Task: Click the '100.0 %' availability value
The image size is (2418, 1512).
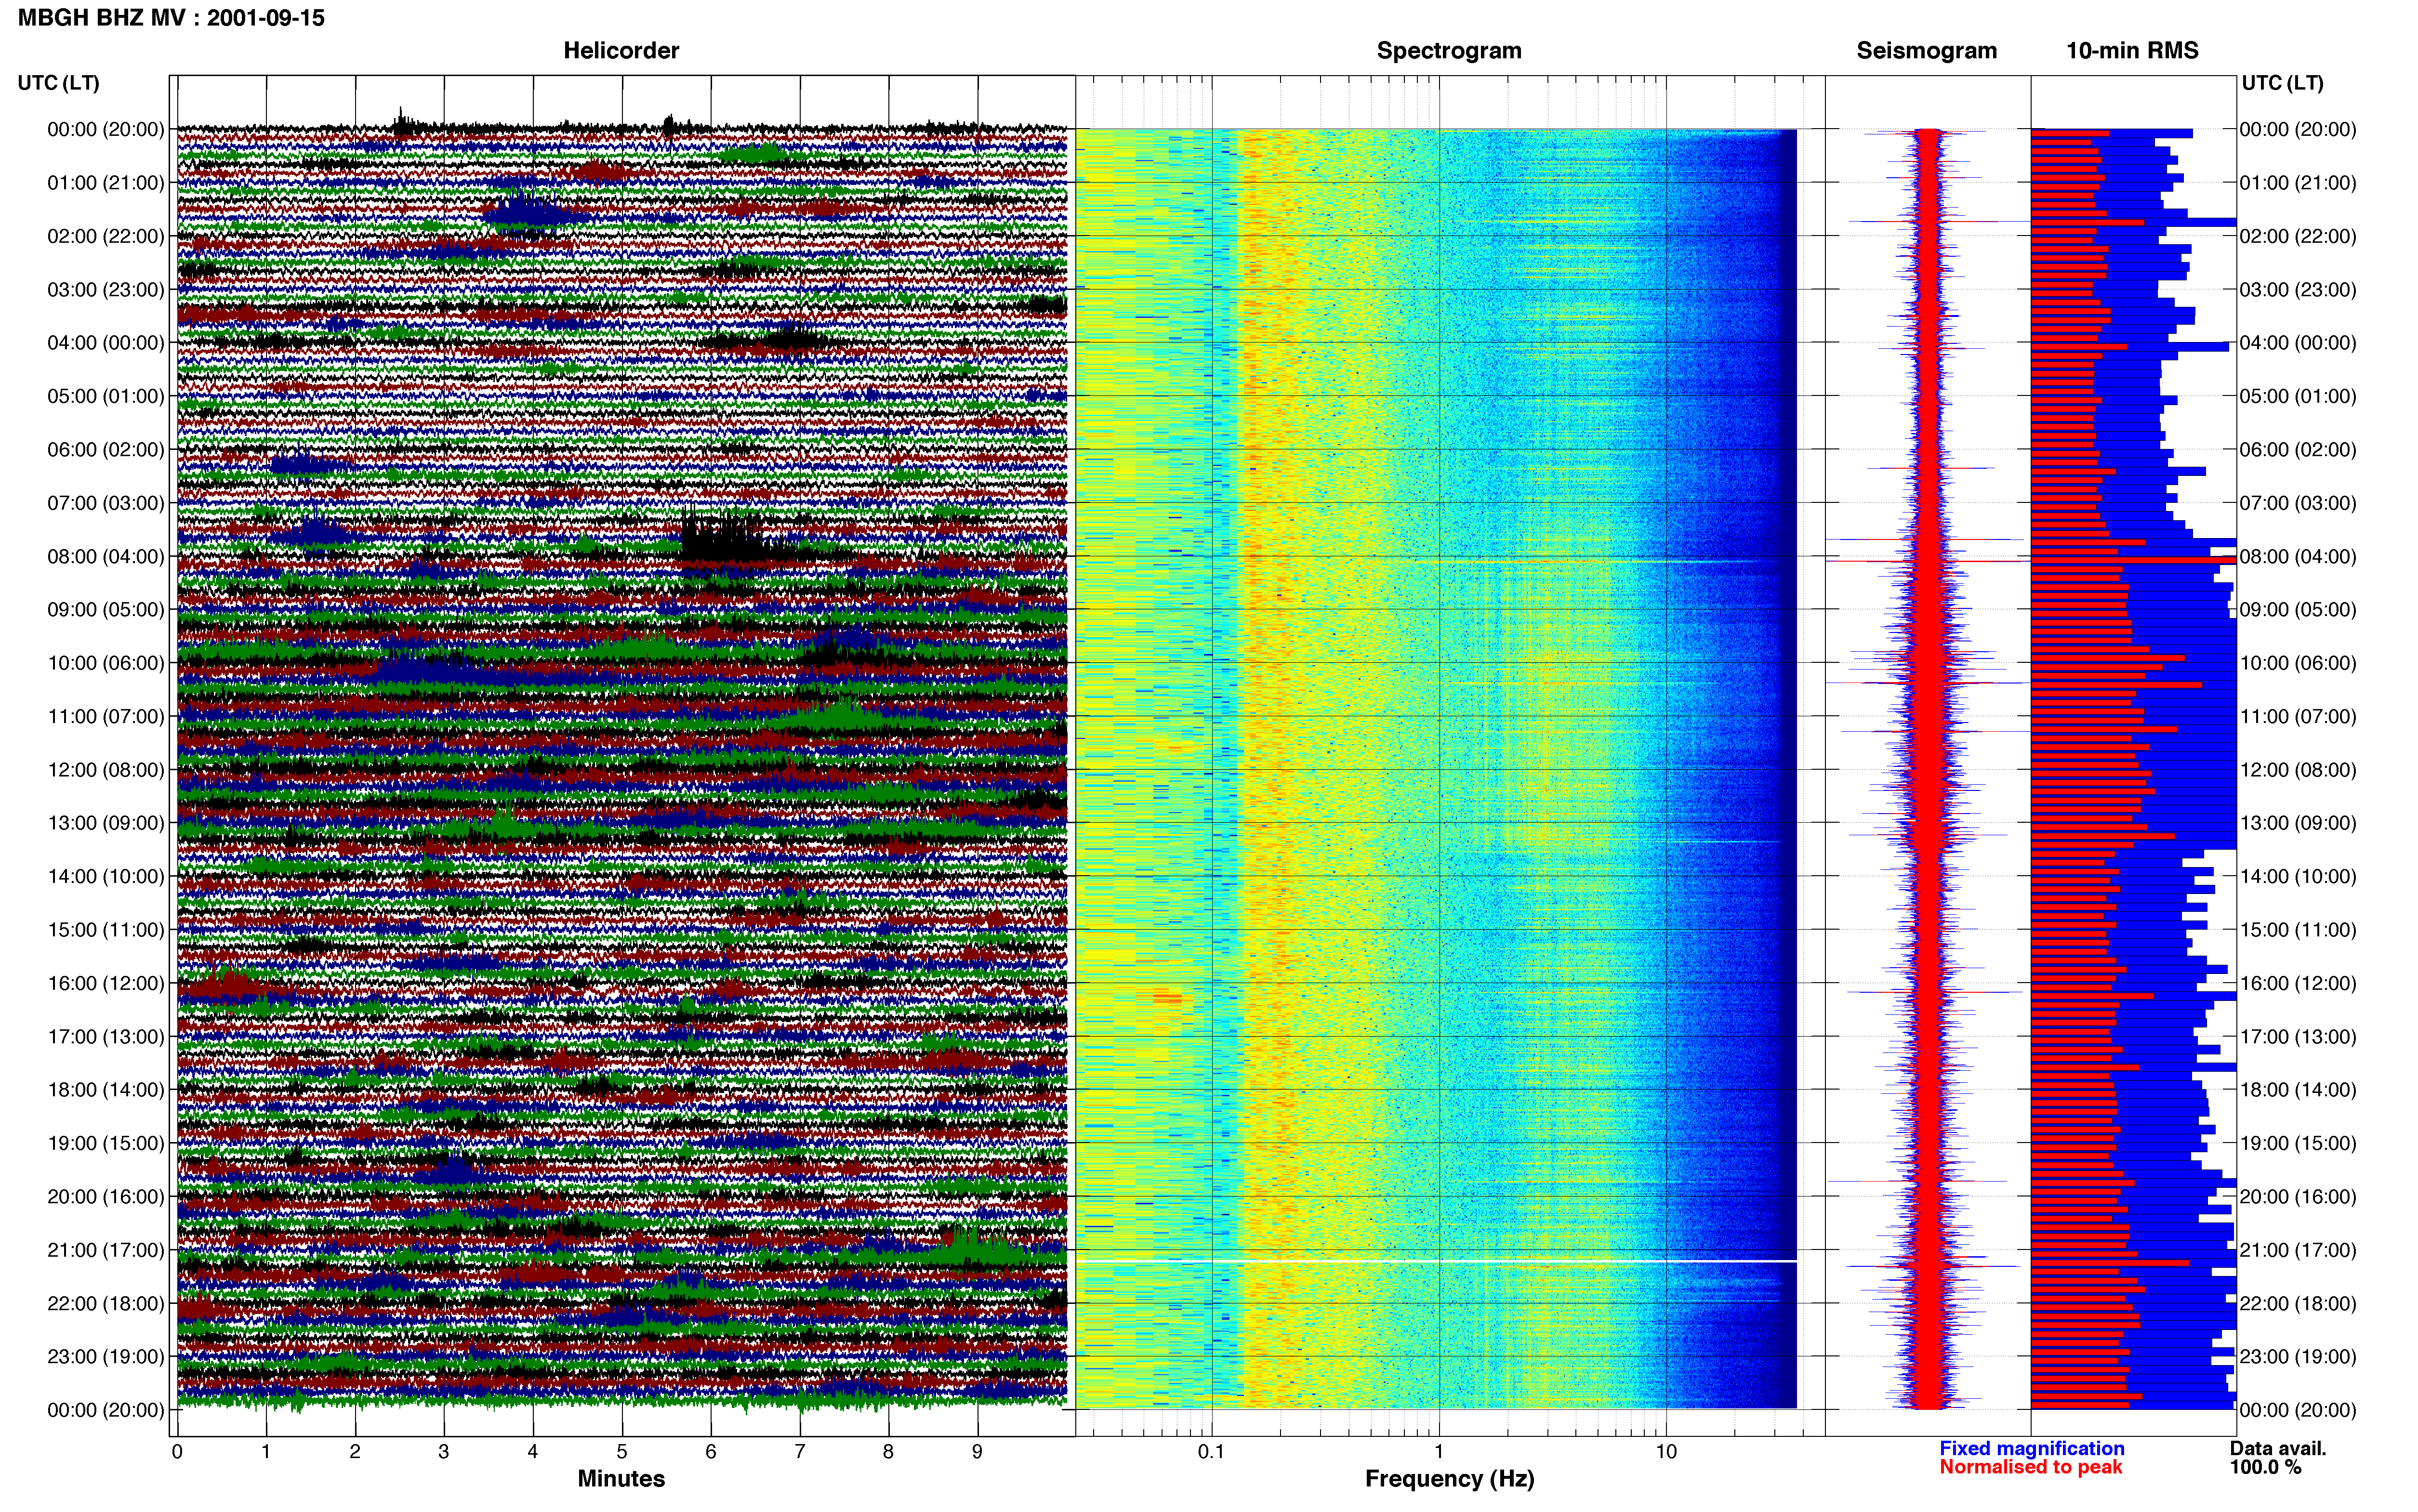Action: [x=2265, y=1468]
